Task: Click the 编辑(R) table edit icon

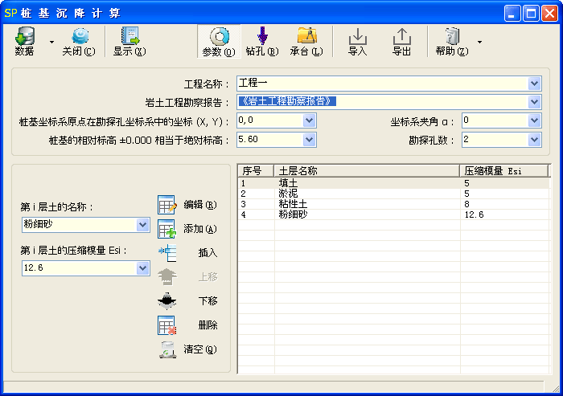Action: pos(167,205)
